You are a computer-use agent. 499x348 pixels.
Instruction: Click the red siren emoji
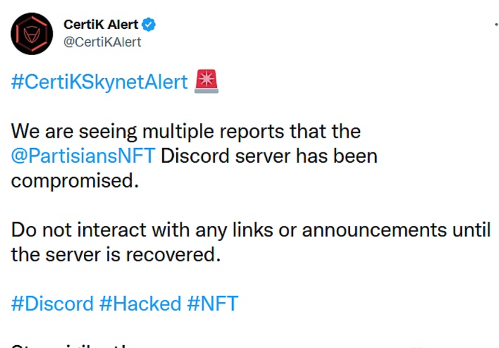click(206, 82)
